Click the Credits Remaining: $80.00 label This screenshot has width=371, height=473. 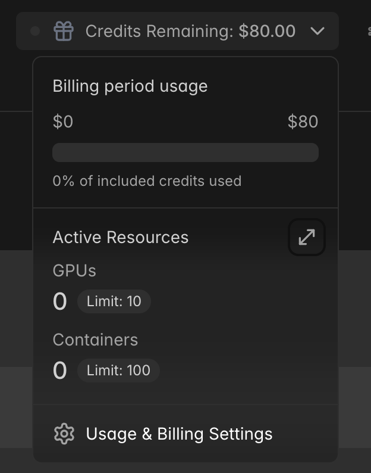pos(190,31)
